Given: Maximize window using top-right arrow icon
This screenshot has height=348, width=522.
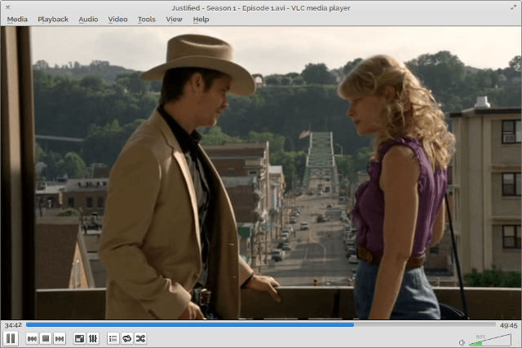Looking at the screenshot, I should (x=514, y=7).
